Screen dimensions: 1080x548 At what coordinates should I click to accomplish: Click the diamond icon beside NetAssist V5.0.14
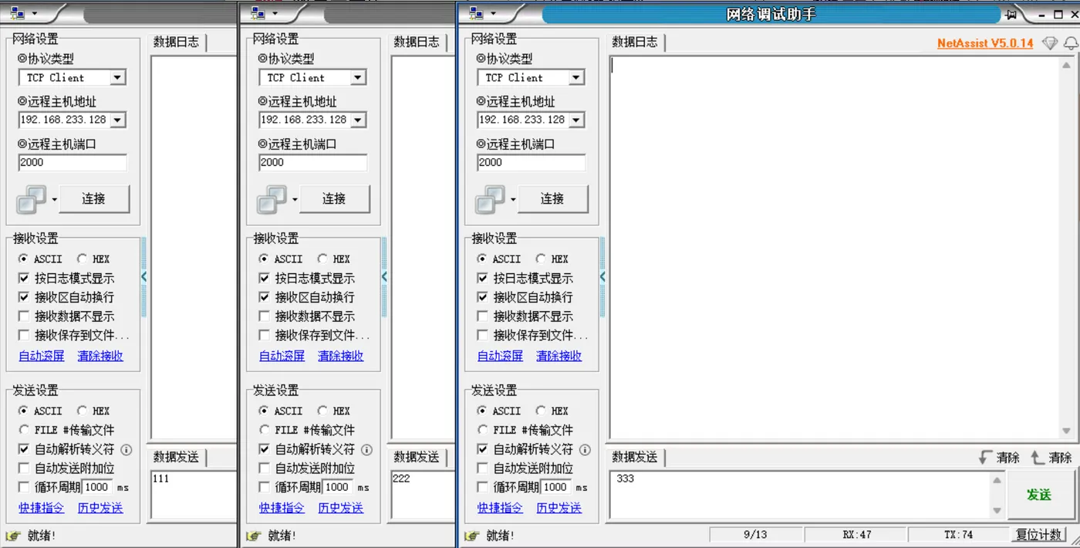tap(1049, 43)
